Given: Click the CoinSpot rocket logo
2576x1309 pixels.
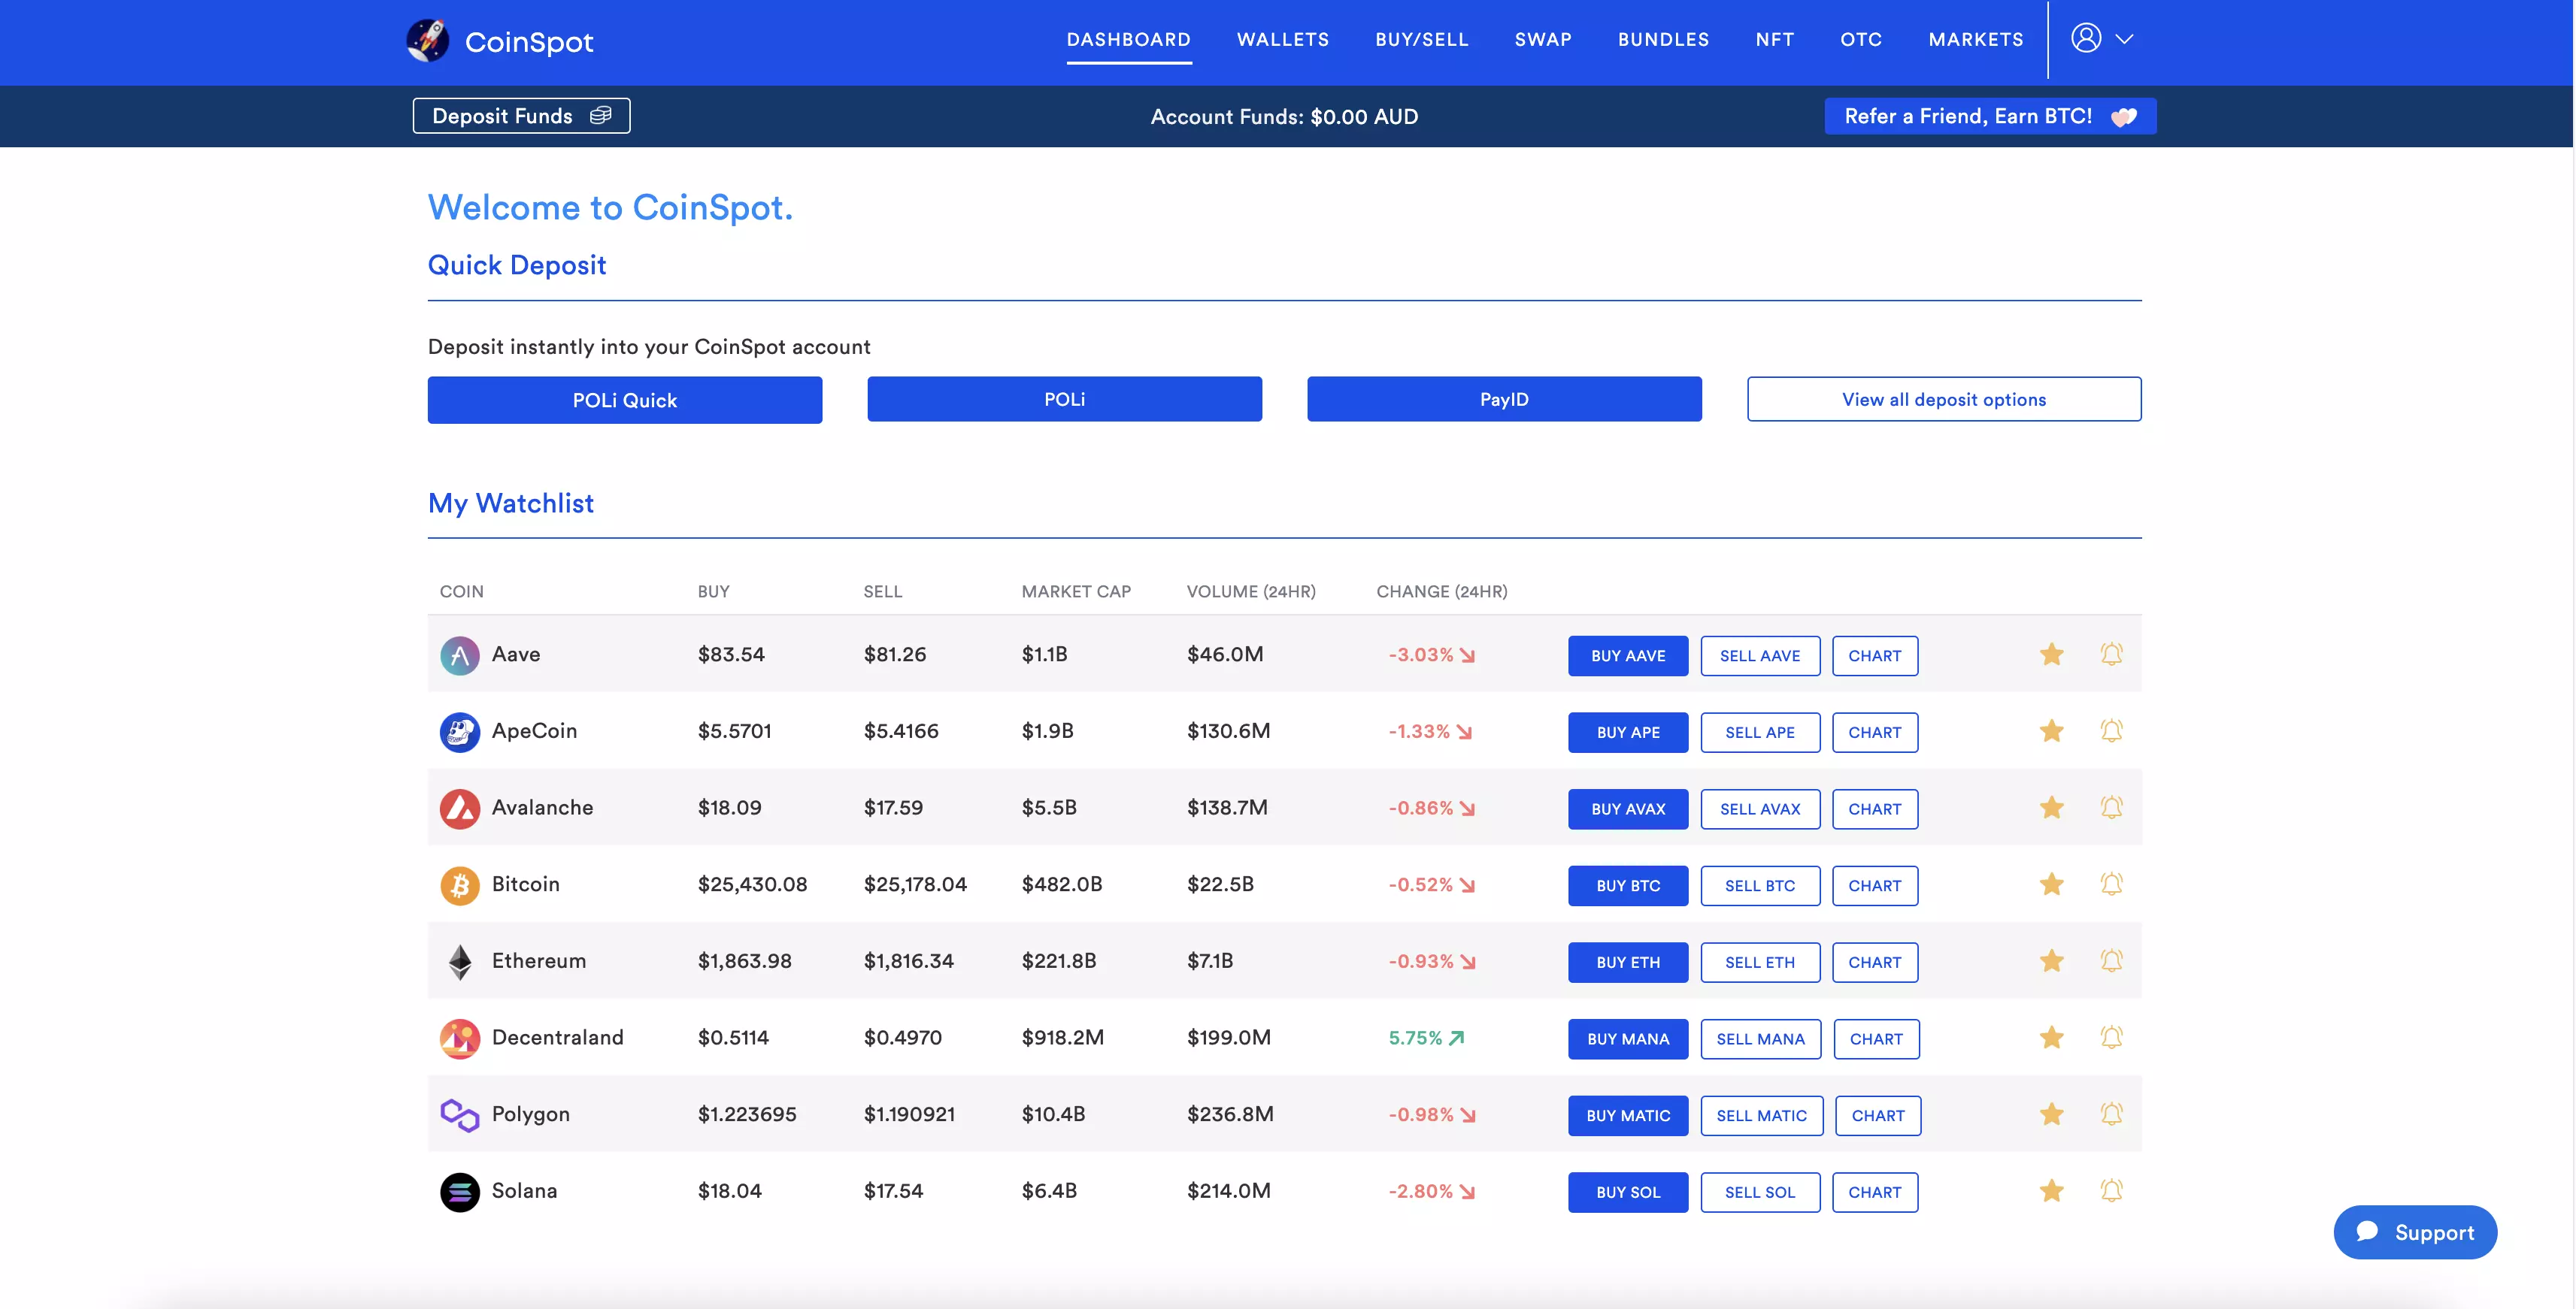Looking at the screenshot, I should [427, 40].
